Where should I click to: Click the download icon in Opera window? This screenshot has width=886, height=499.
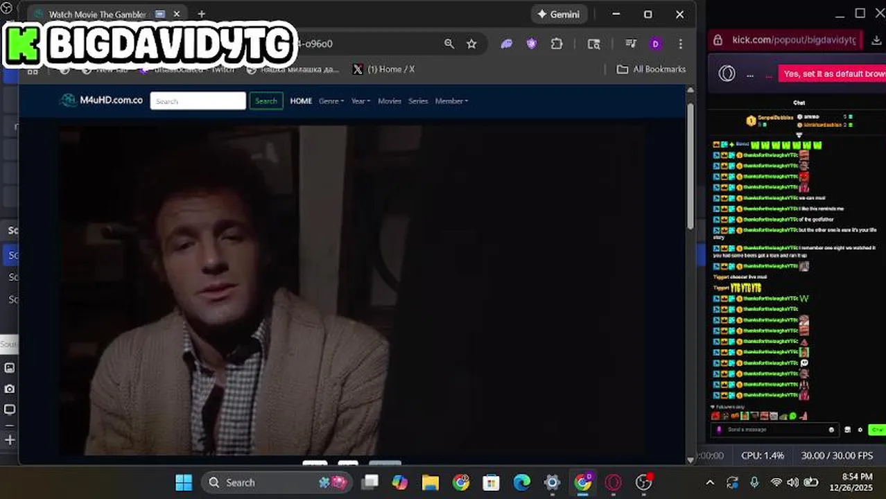pos(876,40)
